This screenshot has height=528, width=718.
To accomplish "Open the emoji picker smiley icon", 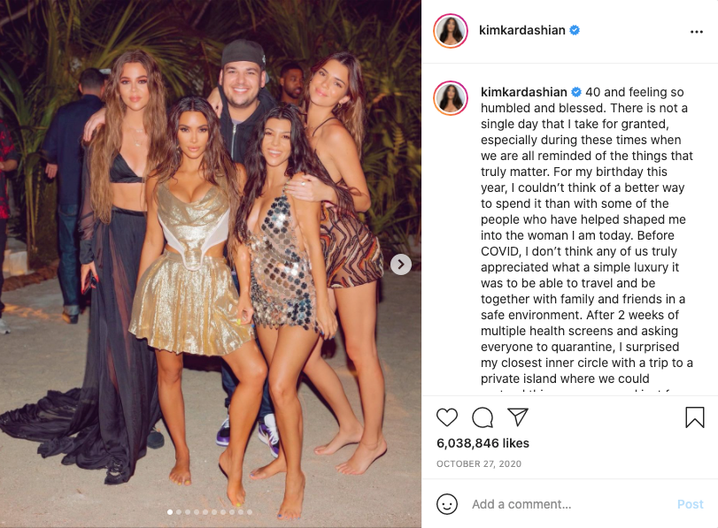I will point(447,504).
